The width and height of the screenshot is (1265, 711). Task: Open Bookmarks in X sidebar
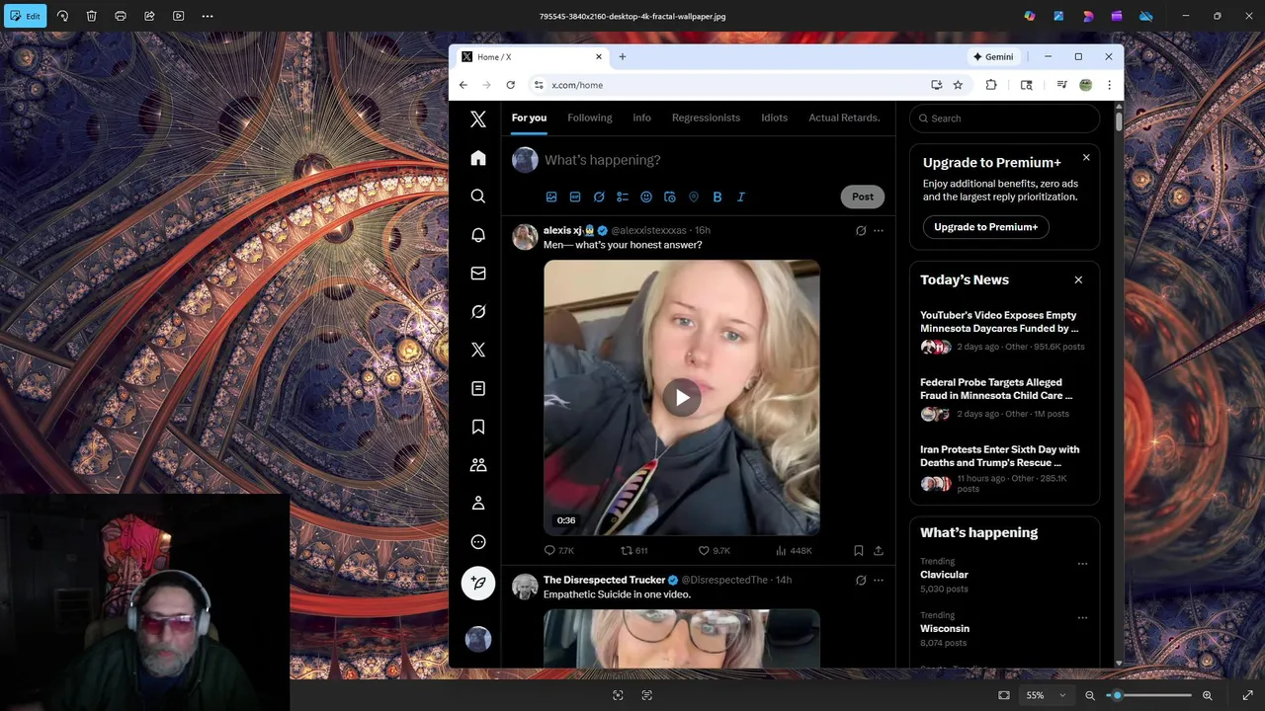[x=478, y=427]
